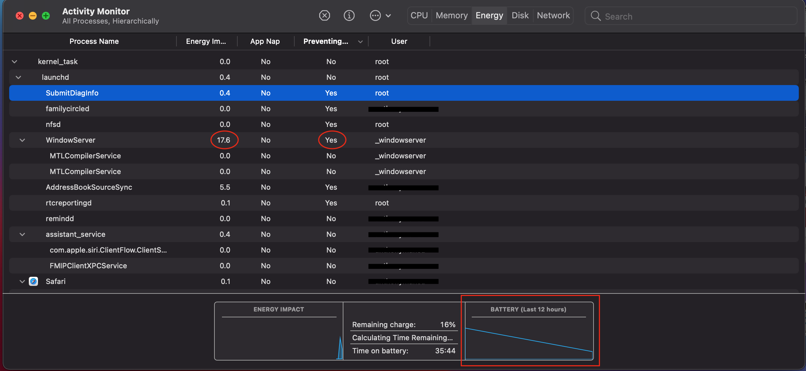Collapse WindowServer child processes
Image resolution: width=806 pixels, height=371 pixels.
(22, 140)
